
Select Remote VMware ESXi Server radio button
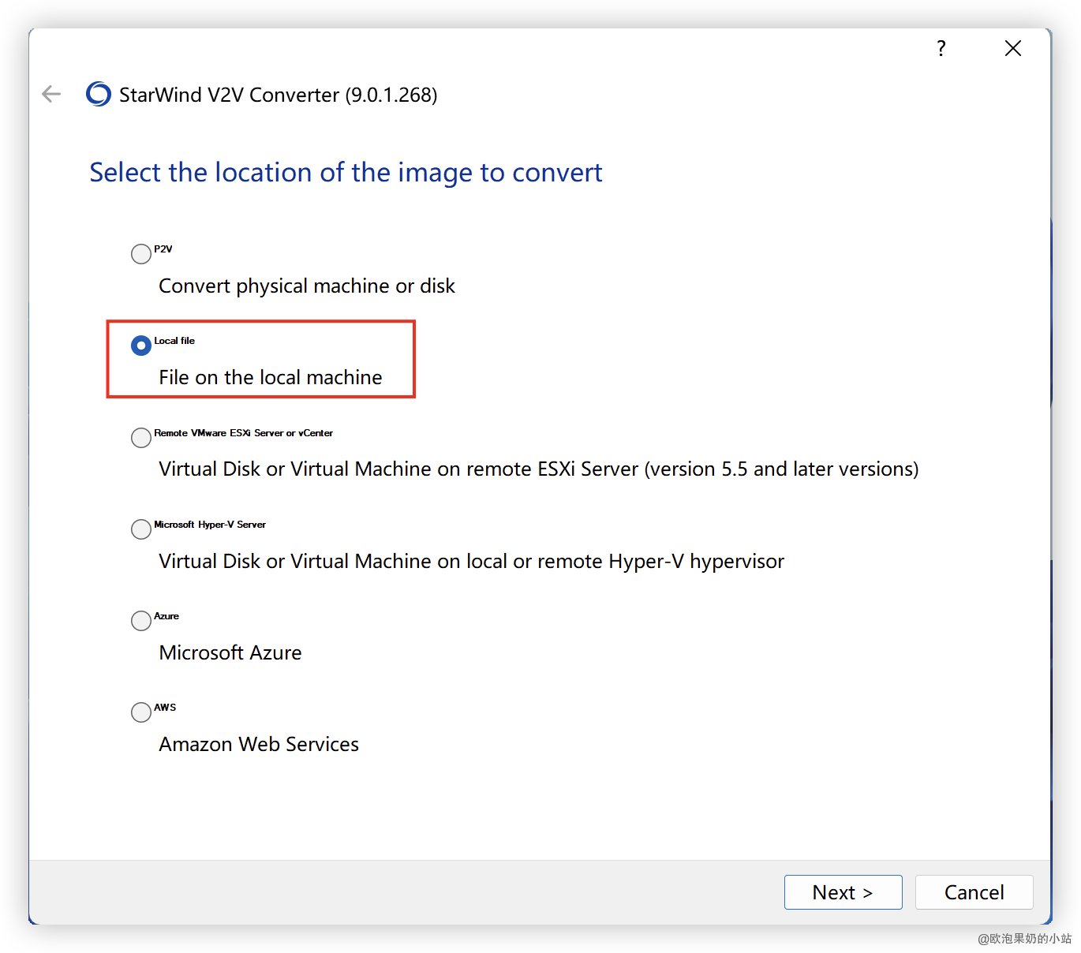tap(141, 438)
